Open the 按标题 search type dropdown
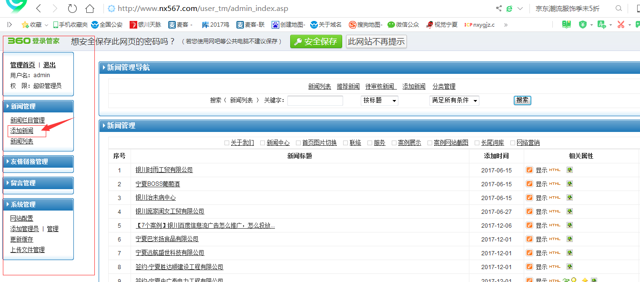The image size is (640, 282). (x=379, y=101)
